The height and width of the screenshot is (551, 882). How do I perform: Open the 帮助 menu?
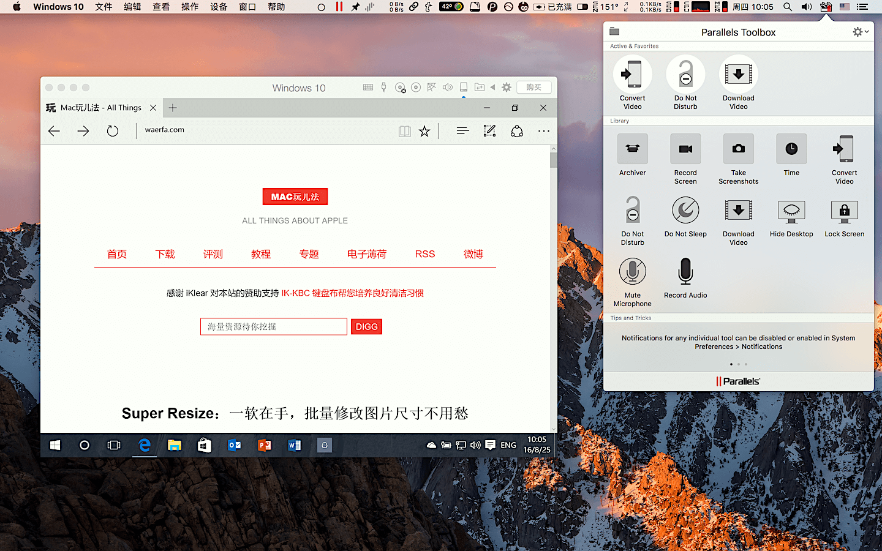[276, 7]
